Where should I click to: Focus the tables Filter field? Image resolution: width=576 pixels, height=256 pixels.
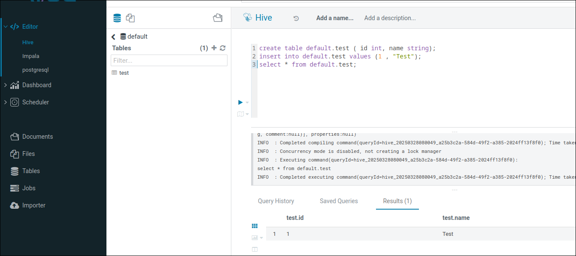169,61
